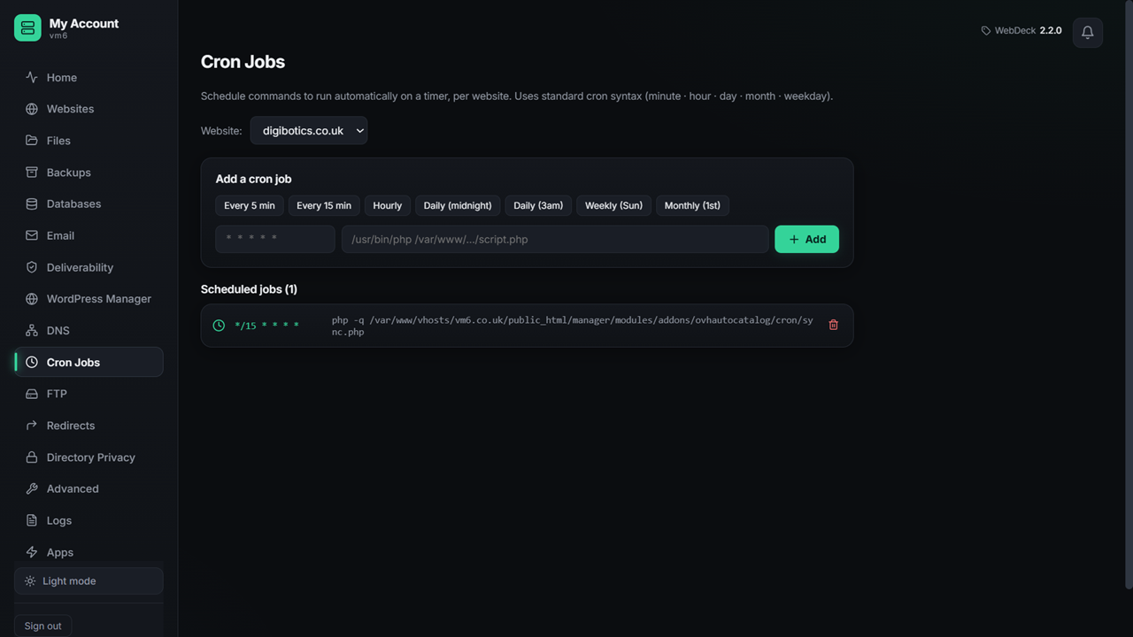Go to Home in the sidebar
The image size is (1133, 637).
click(89, 78)
